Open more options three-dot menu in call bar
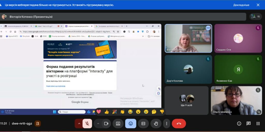This screenshot has width=265, height=132. click(x=167, y=123)
